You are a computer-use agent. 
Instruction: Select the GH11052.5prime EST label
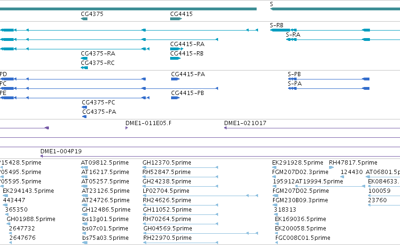(167, 210)
